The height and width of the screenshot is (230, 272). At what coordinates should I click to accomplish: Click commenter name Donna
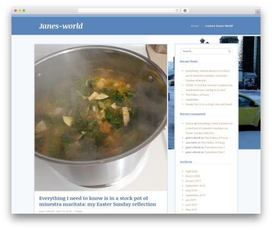click(189, 123)
